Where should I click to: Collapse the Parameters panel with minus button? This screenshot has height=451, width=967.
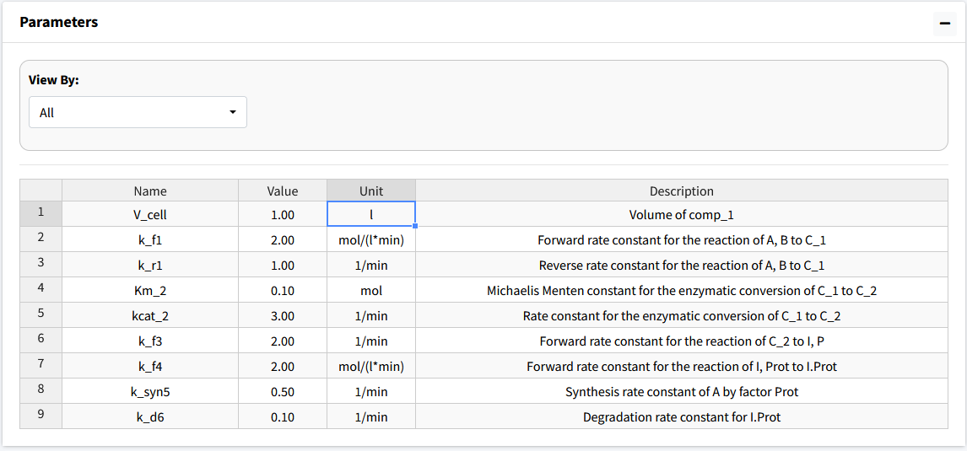(x=944, y=23)
